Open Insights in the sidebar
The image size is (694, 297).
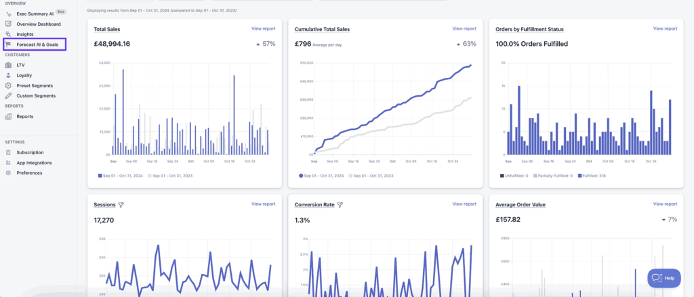[25, 34]
